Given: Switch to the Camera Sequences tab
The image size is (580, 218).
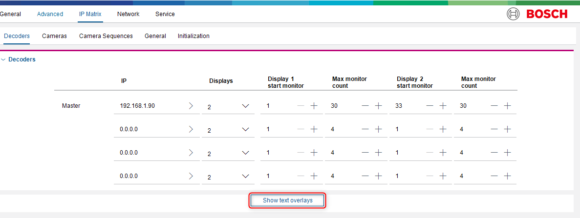Looking at the screenshot, I should click(106, 36).
